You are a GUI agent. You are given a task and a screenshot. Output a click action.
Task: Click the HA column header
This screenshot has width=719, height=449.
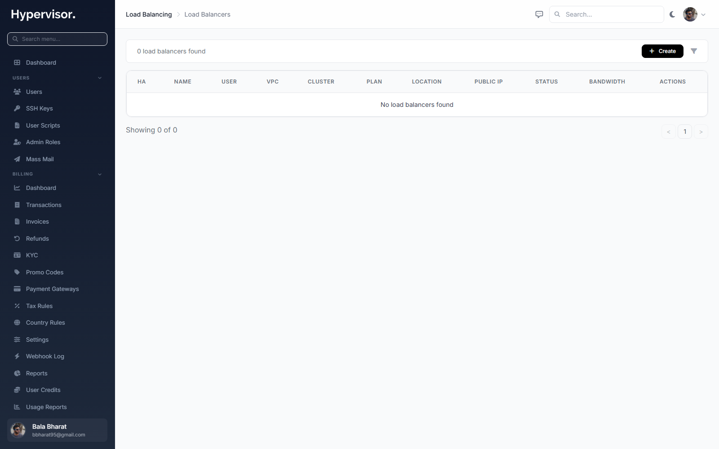pos(142,82)
